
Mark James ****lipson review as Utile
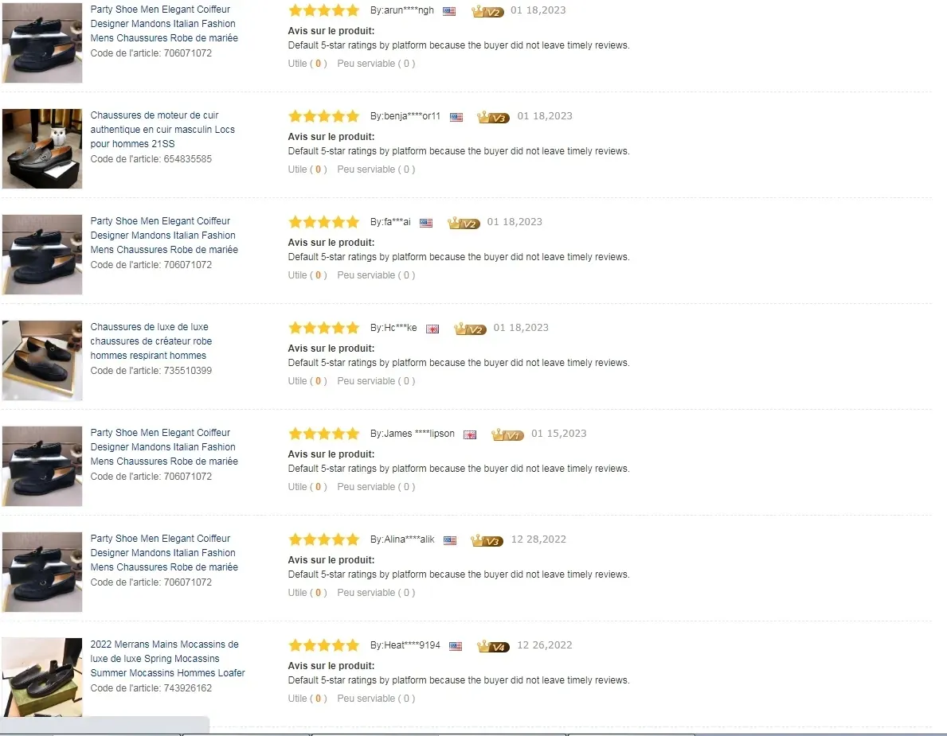[x=307, y=486]
